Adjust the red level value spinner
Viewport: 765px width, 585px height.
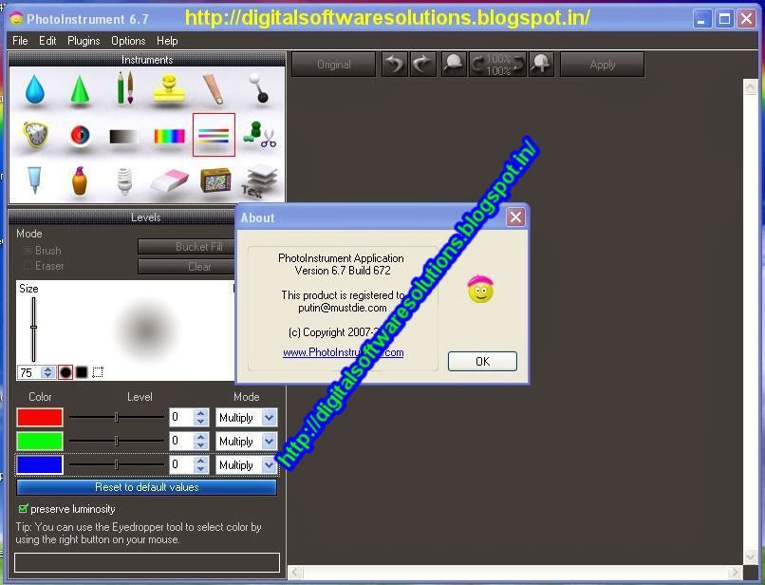point(200,418)
